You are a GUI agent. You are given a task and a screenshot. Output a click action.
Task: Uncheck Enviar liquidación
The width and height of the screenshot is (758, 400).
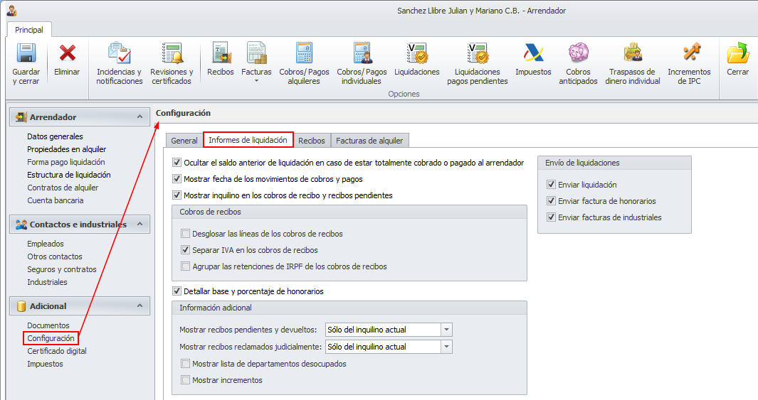[551, 185]
